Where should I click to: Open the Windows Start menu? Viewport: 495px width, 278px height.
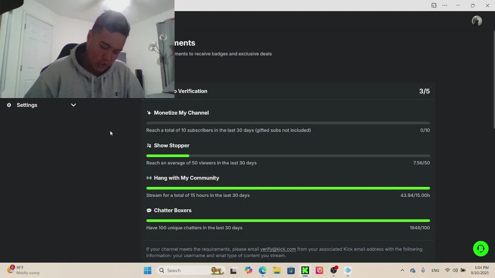pyautogui.click(x=148, y=271)
